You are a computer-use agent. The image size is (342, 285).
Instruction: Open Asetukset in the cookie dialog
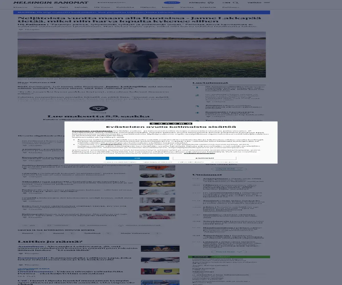[x=204, y=158]
